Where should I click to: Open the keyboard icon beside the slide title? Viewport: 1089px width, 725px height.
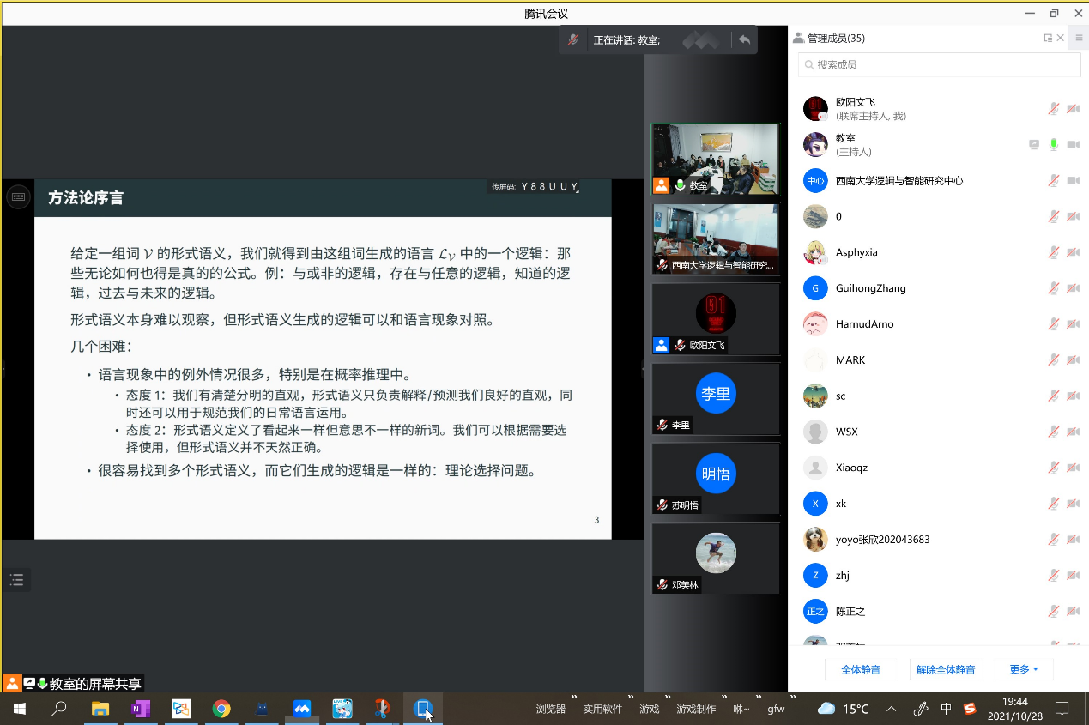(18, 197)
